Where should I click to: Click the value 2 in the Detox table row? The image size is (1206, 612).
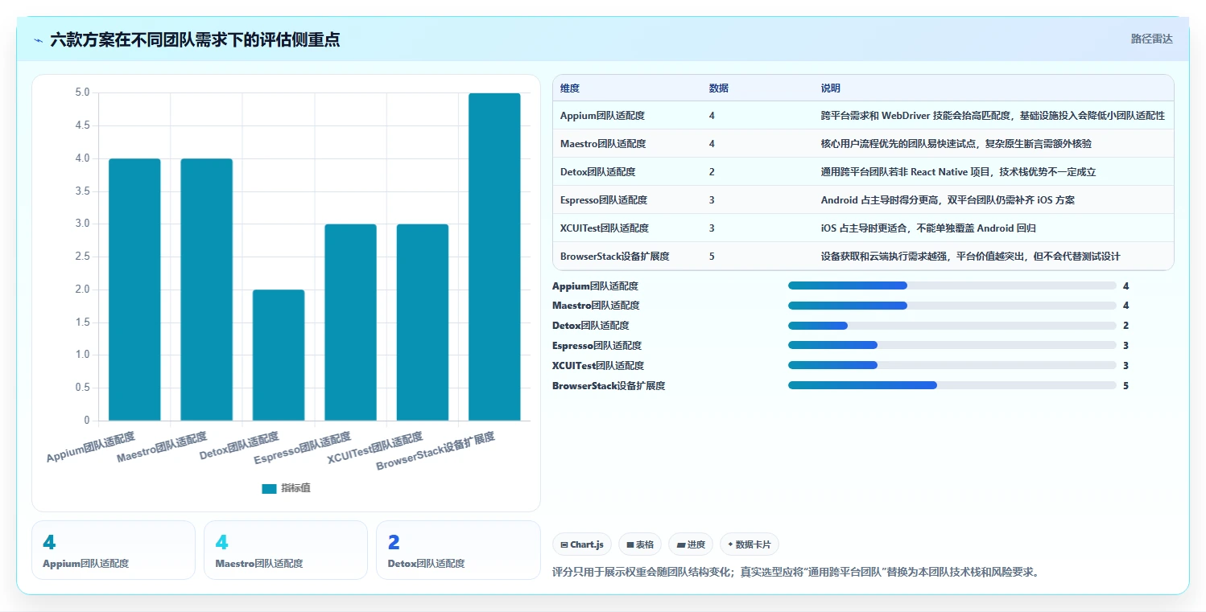(x=712, y=172)
